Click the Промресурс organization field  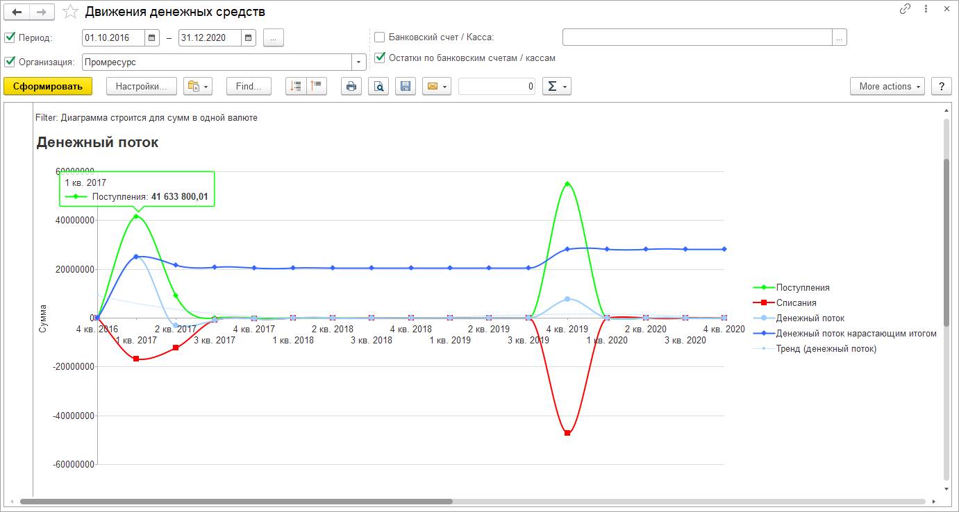217,62
